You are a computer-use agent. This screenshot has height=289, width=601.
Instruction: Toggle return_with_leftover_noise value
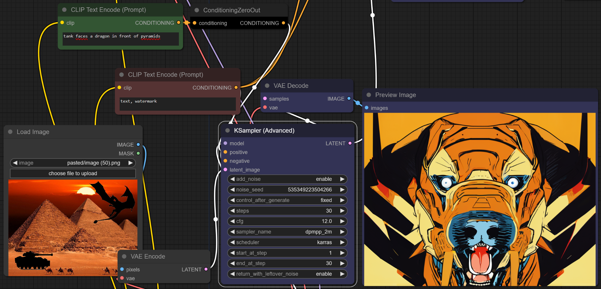click(x=287, y=274)
